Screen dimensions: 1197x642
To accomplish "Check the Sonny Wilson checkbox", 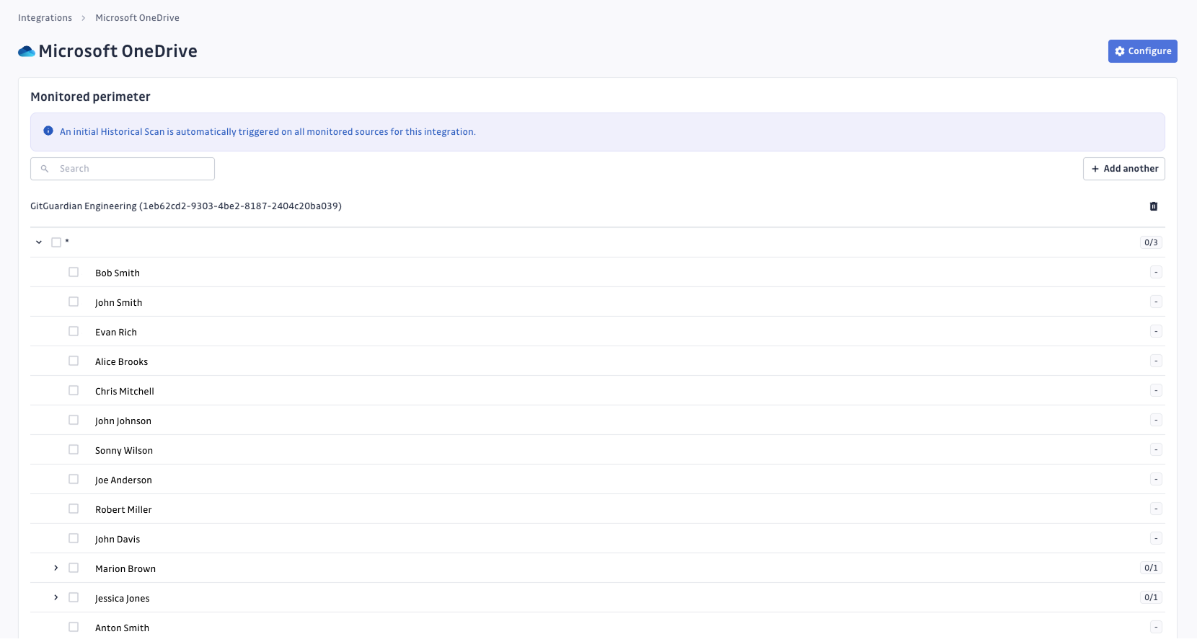I will pyautogui.click(x=74, y=449).
